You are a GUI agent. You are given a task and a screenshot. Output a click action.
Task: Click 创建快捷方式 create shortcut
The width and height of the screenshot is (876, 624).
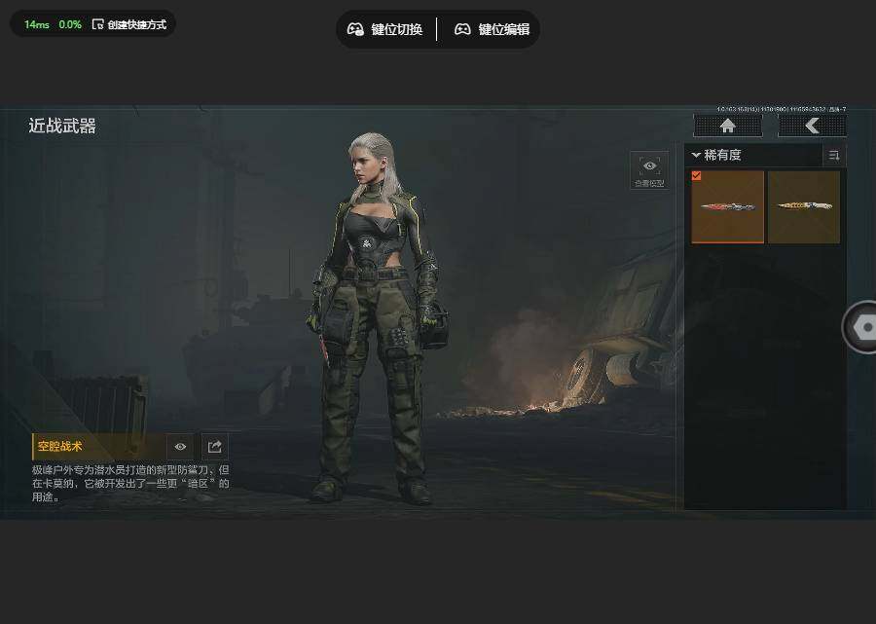coord(129,24)
